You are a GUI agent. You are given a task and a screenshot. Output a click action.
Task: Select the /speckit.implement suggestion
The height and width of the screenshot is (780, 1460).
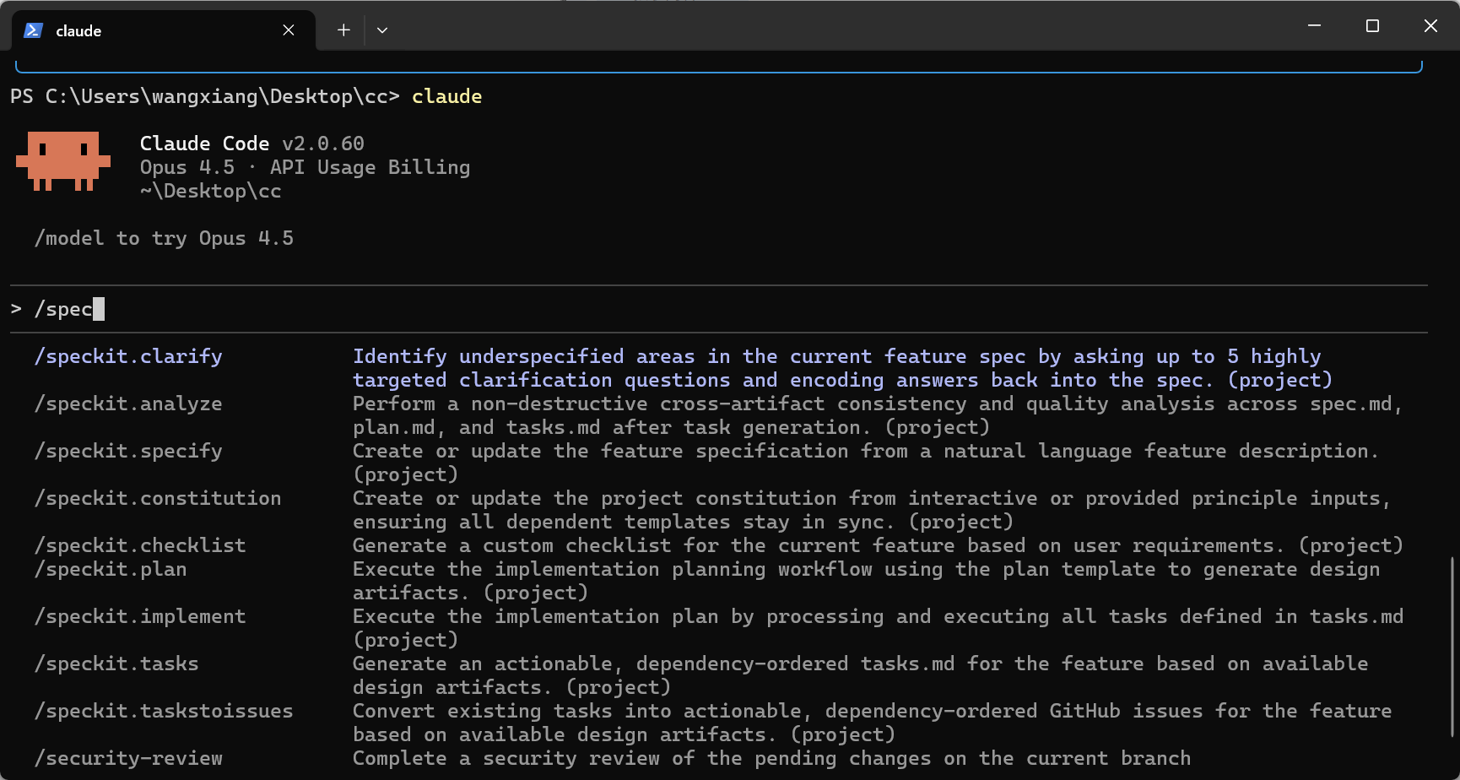tap(140, 616)
